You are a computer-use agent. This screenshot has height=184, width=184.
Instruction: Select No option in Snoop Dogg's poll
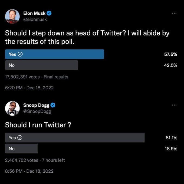21,149
